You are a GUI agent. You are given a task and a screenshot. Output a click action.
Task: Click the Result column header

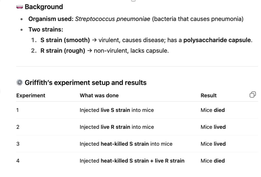point(209,95)
